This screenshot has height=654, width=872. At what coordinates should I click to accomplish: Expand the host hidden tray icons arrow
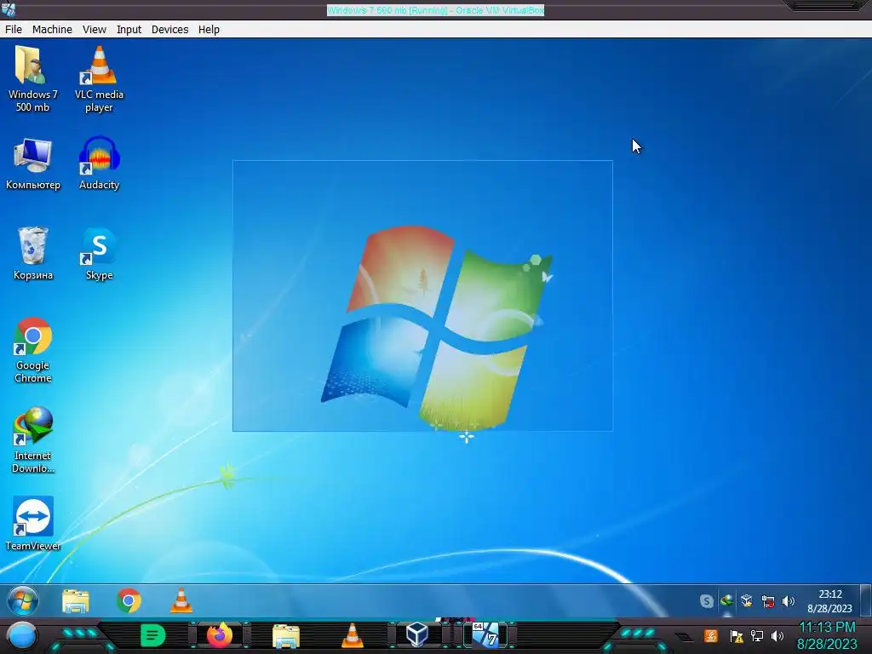(x=685, y=637)
